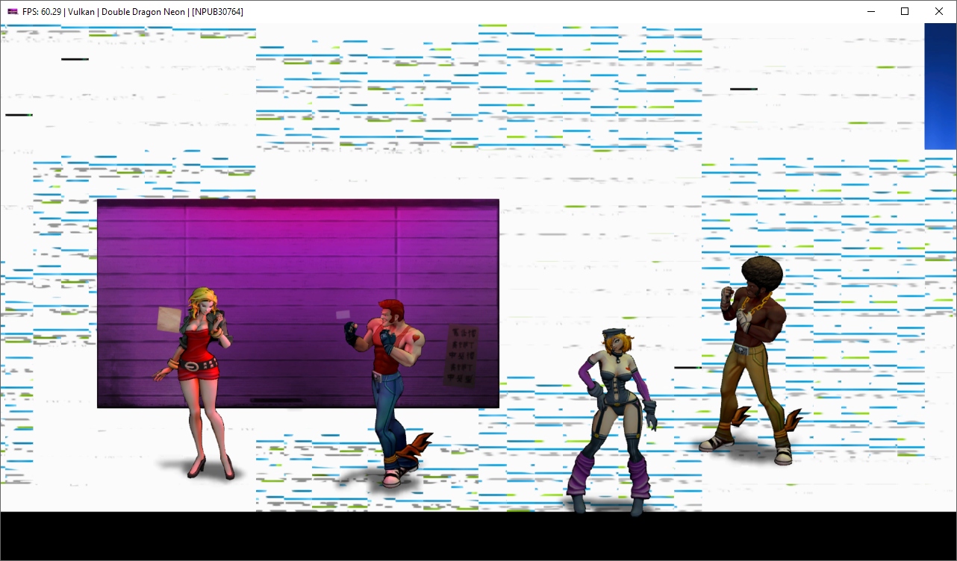Click the RPCS3 icon in the title bar

[x=13, y=12]
